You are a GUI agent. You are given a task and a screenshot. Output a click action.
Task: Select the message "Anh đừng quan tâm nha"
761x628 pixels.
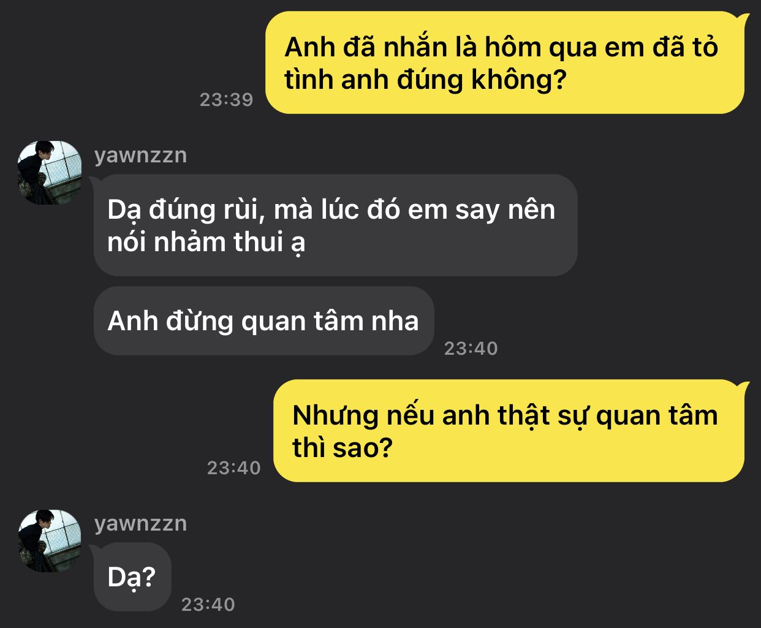tap(263, 321)
